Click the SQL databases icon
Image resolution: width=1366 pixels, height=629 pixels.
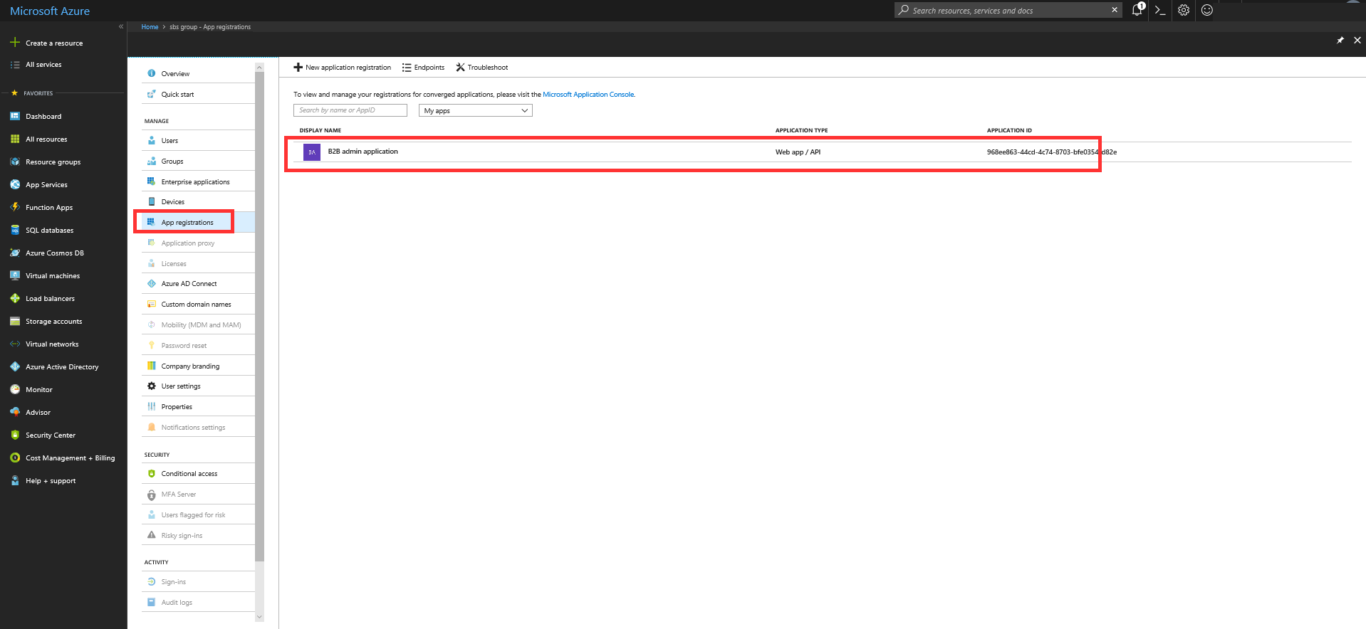[x=15, y=231]
